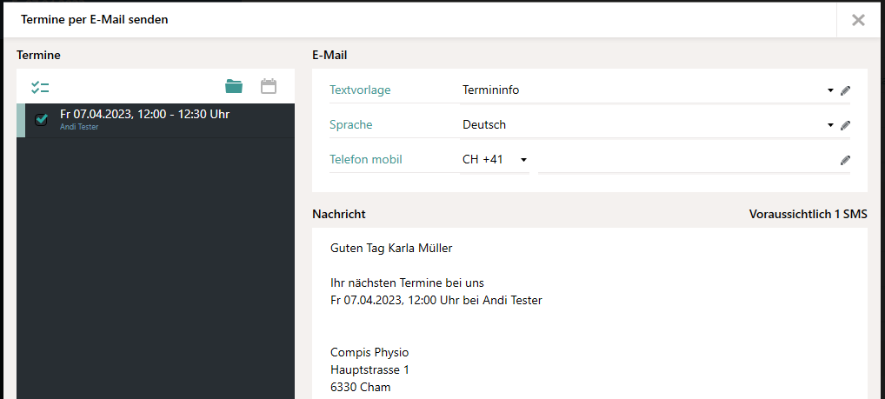Image resolution: width=885 pixels, height=399 pixels.
Task: Click the Andi Tester name under appointment
Action: coord(79,127)
